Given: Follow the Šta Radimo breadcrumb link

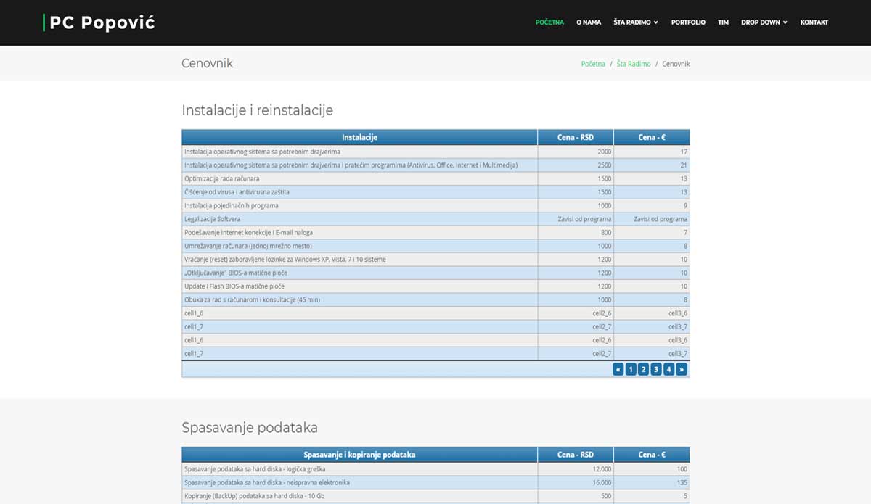Looking at the screenshot, I should click(x=634, y=64).
